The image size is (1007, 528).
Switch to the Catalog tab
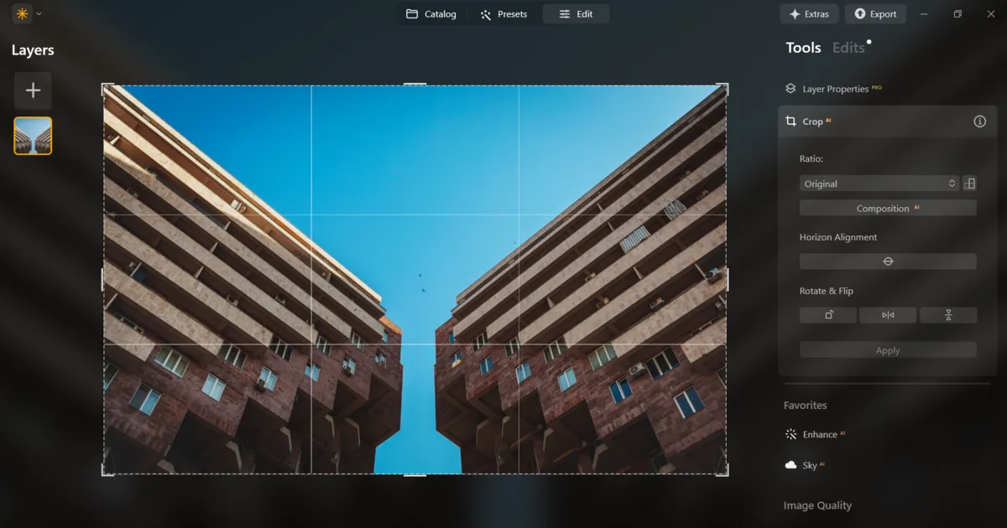tap(432, 13)
